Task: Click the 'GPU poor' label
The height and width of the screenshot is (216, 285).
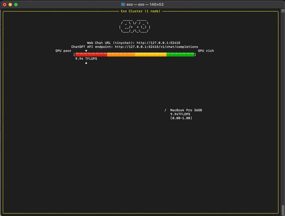Action: pos(63,51)
